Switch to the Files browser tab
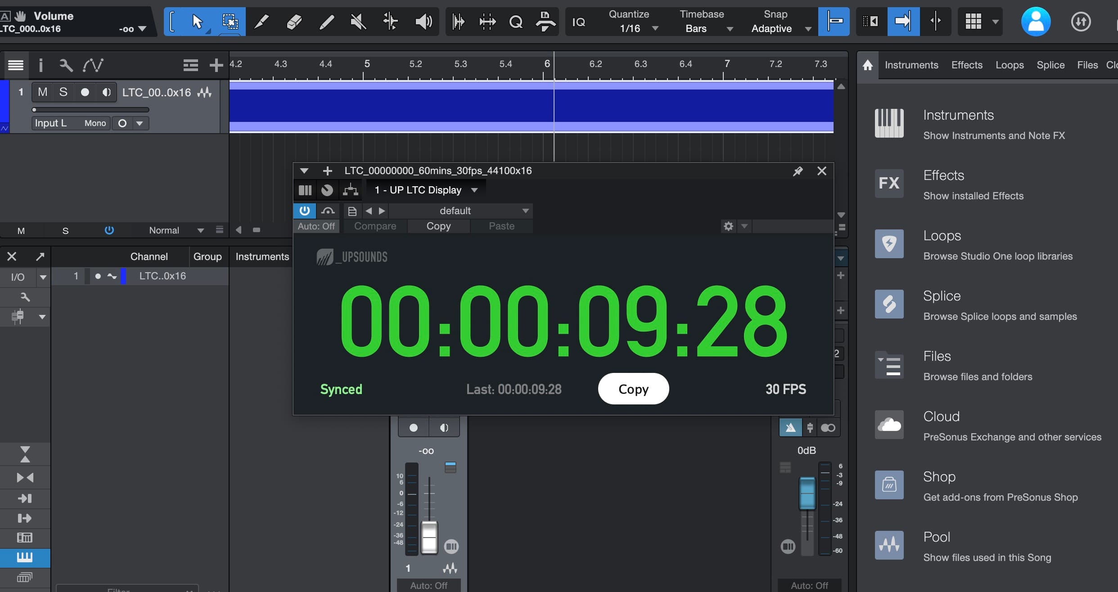 point(1087,65)
